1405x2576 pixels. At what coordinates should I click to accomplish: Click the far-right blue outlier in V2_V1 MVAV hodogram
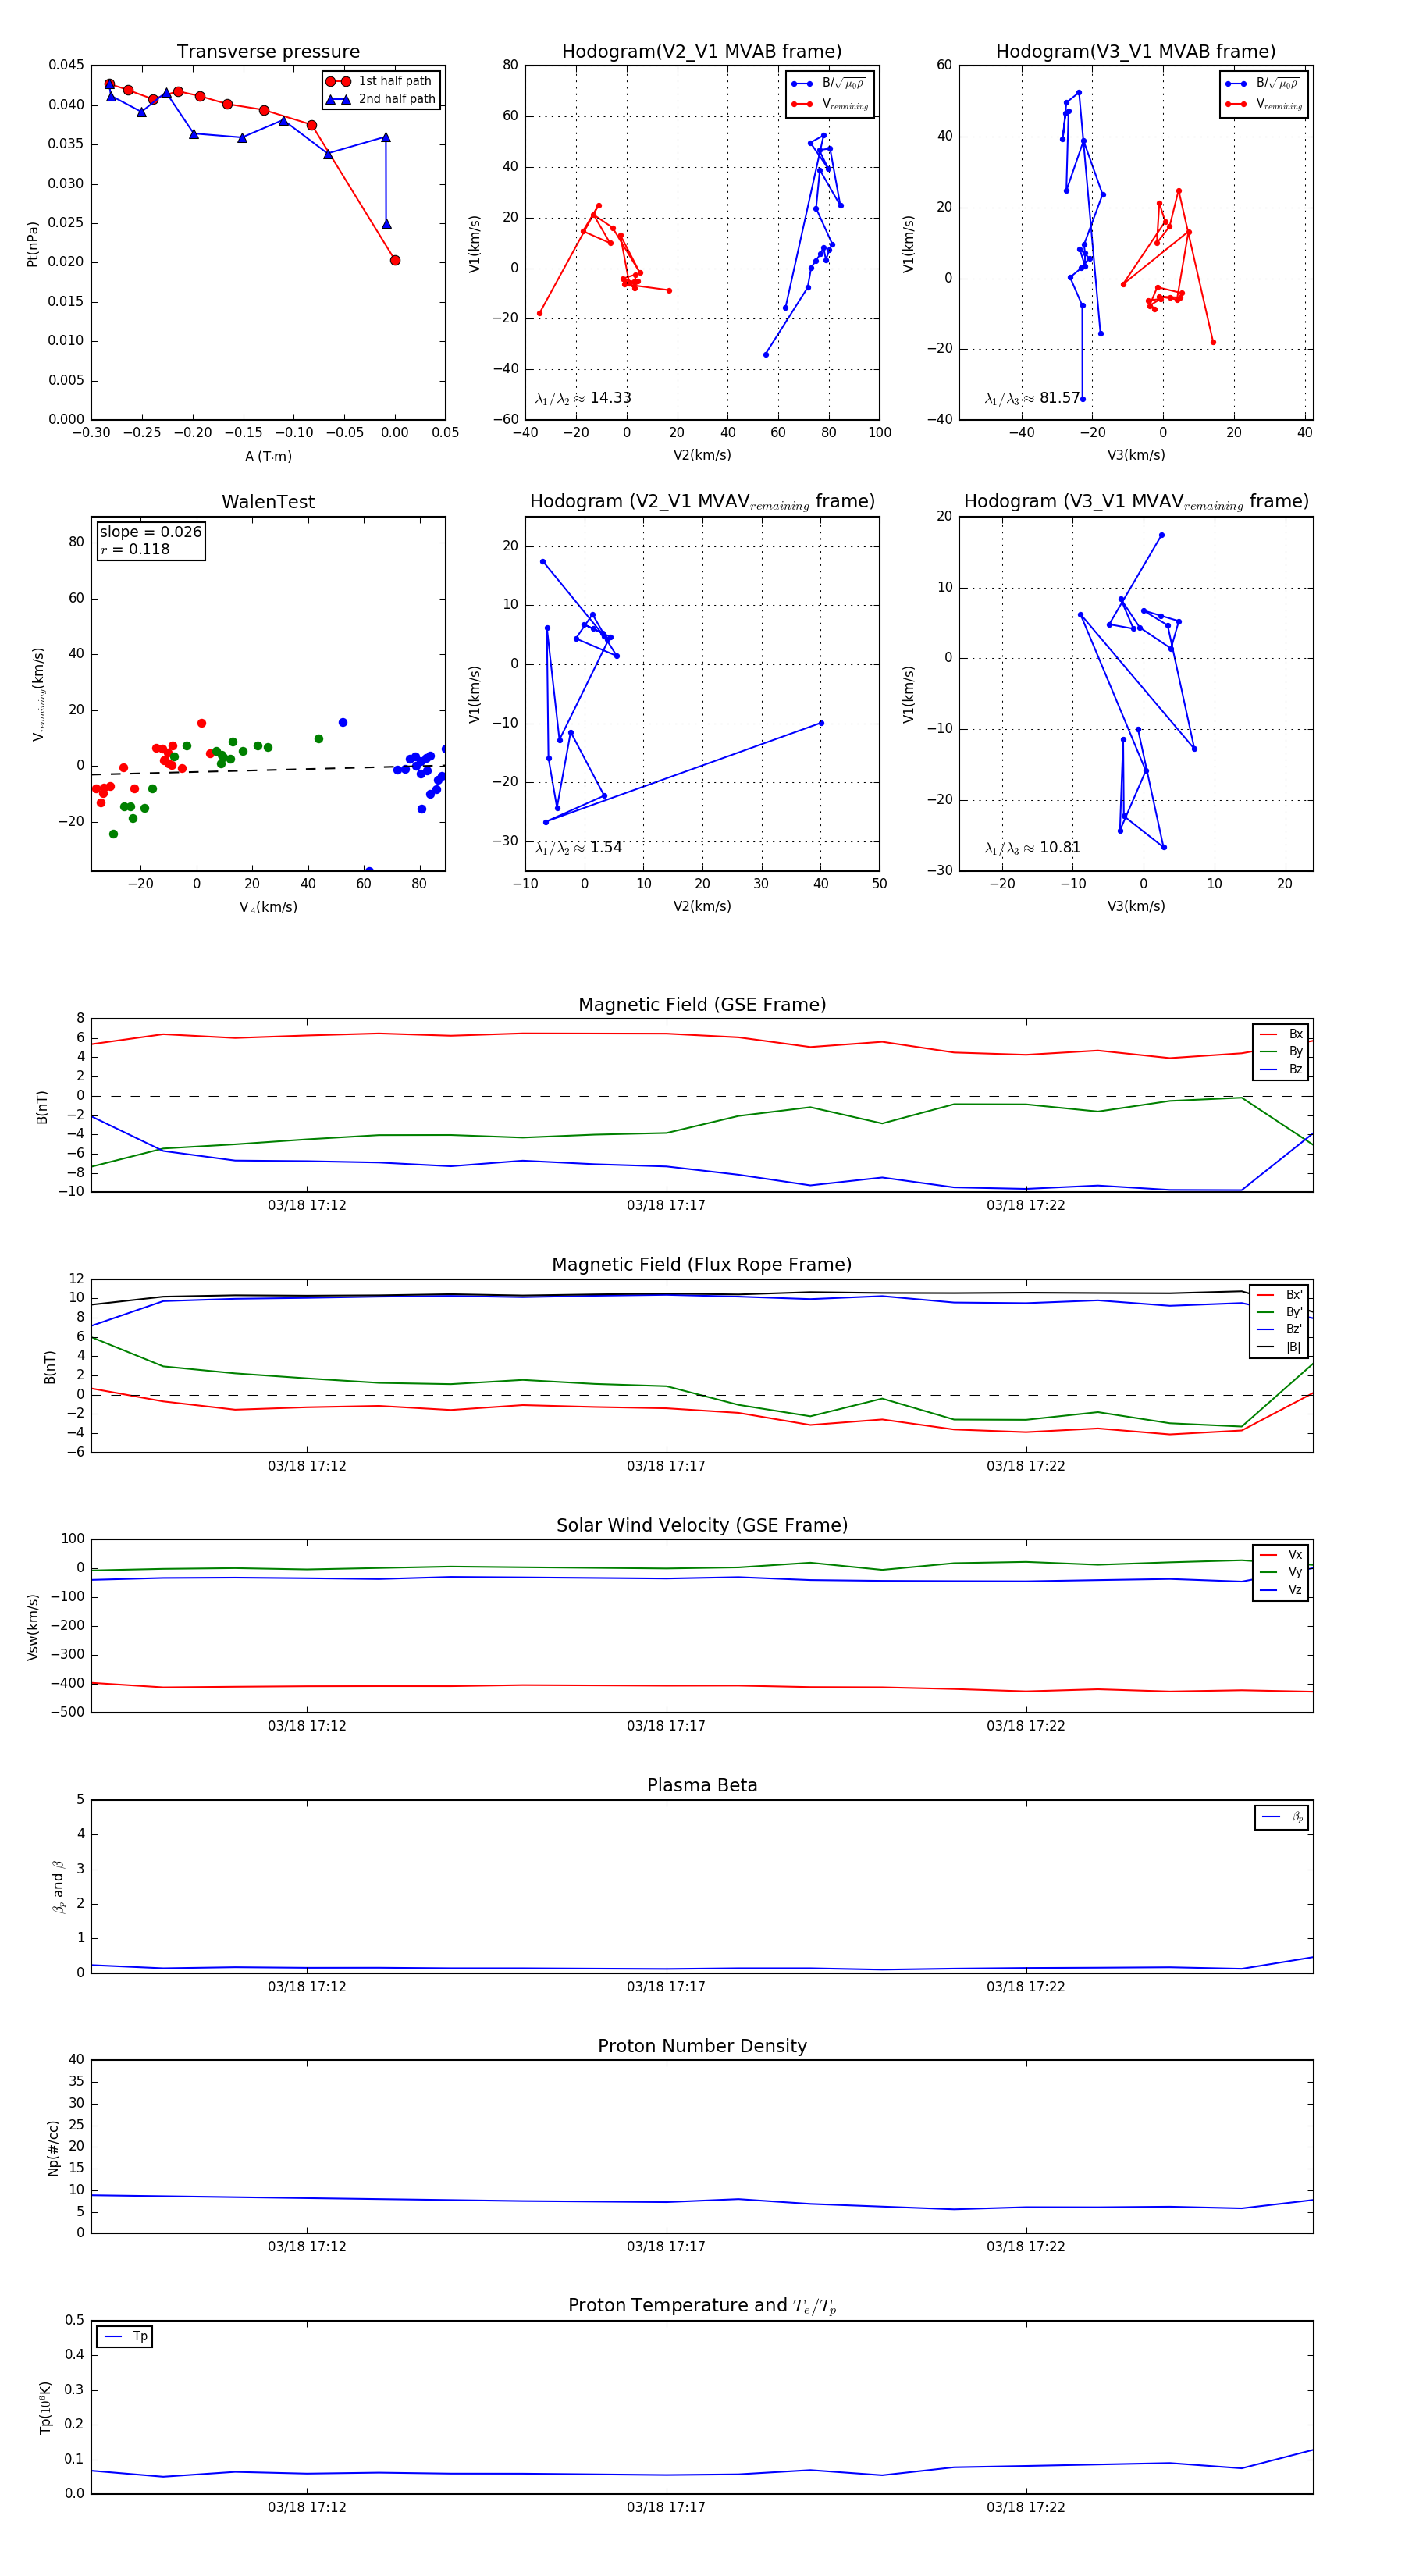click(x=821, y=723)
